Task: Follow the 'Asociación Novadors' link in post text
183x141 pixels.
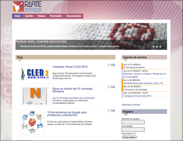Action: (74, 99)
